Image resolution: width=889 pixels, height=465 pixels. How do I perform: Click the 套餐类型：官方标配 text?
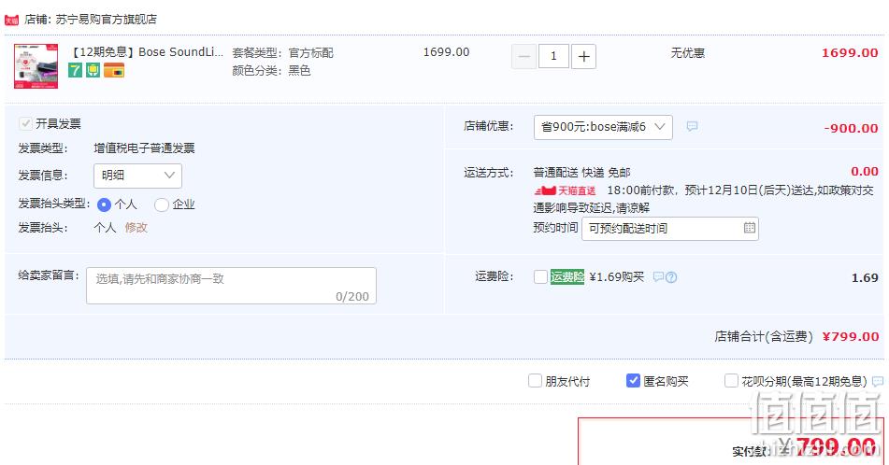282,52
